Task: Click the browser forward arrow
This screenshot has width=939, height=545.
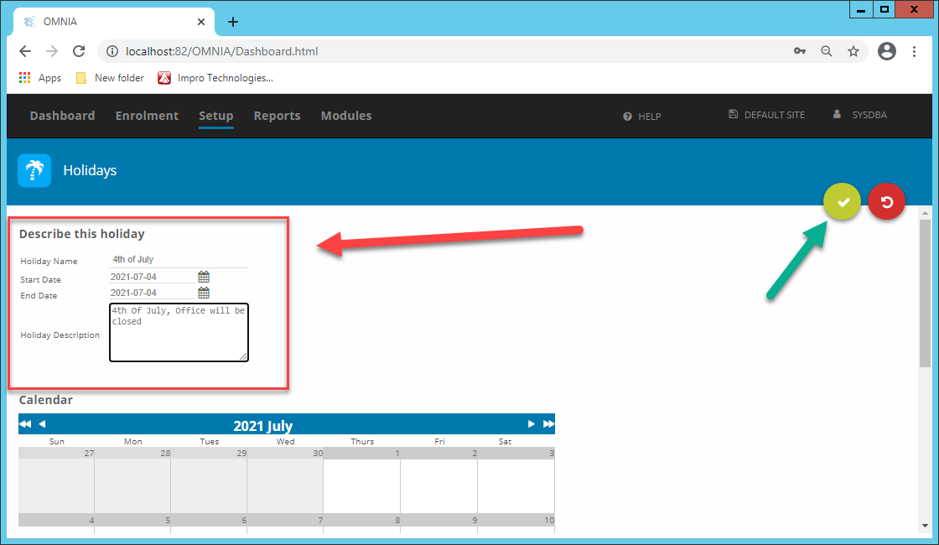Action: click(x=52, y=51)
